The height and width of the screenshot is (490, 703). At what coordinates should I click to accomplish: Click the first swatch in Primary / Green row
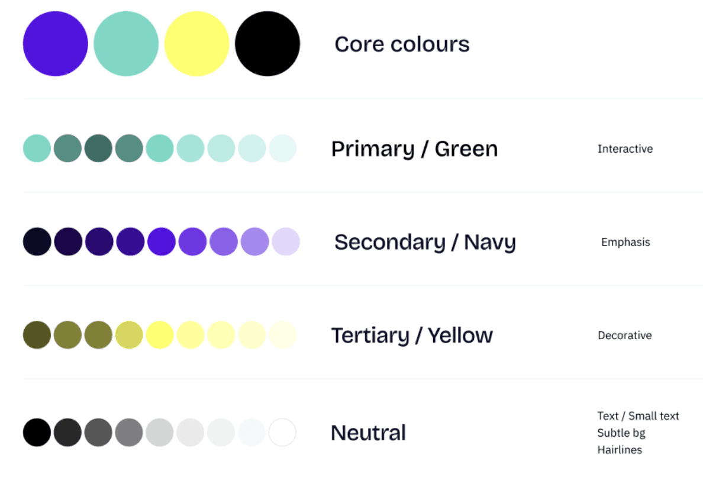(37, 149)
